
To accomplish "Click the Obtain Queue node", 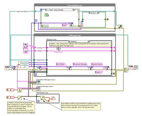I will point(20,90).
